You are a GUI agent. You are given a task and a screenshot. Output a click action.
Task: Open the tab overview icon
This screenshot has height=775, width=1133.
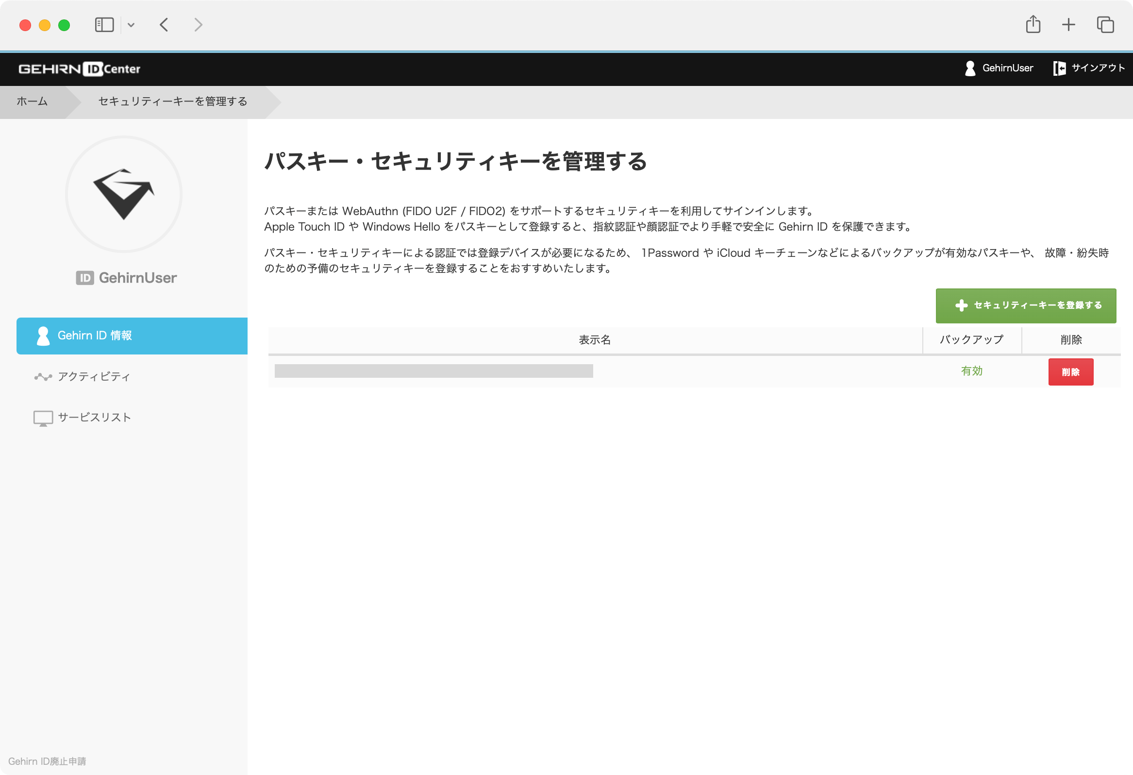pyautogui.click(x=1105, y=24)
